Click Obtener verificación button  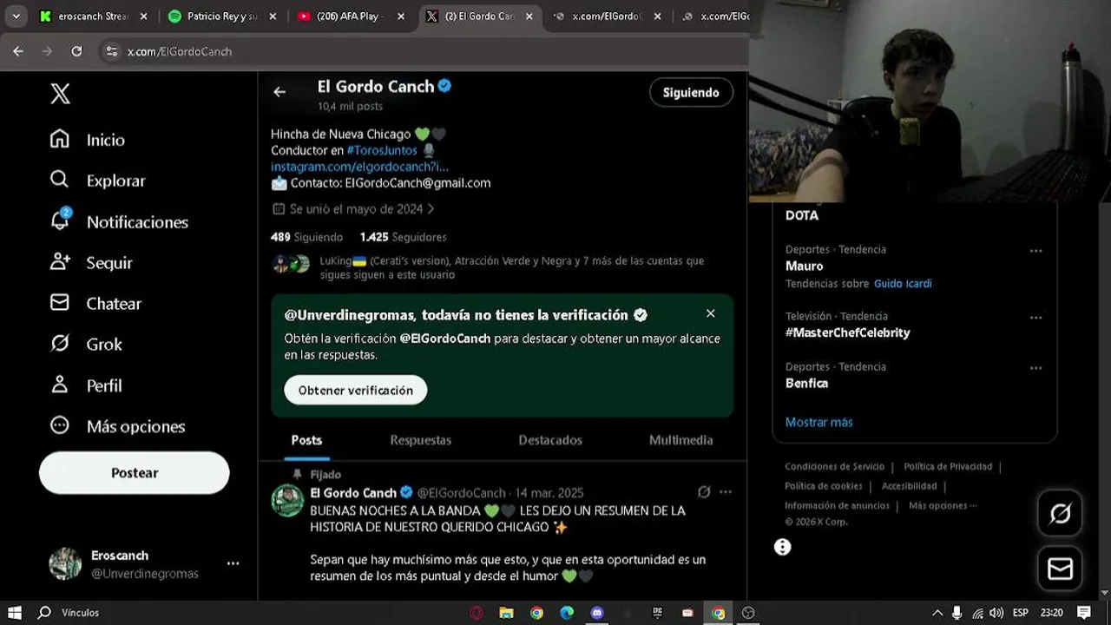coord(356,390)
